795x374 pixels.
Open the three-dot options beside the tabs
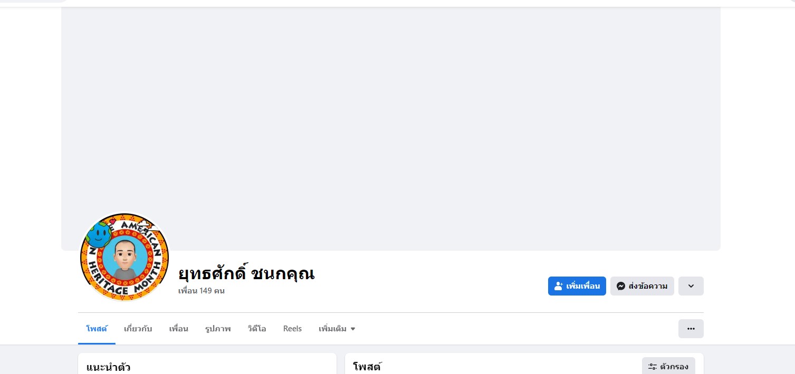(691, 329)
